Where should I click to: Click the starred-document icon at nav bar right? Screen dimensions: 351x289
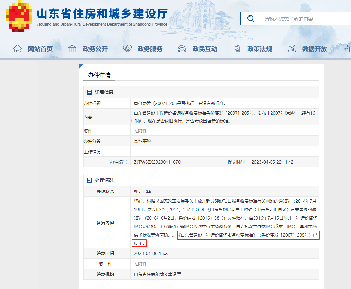click(x=345, y=48)
